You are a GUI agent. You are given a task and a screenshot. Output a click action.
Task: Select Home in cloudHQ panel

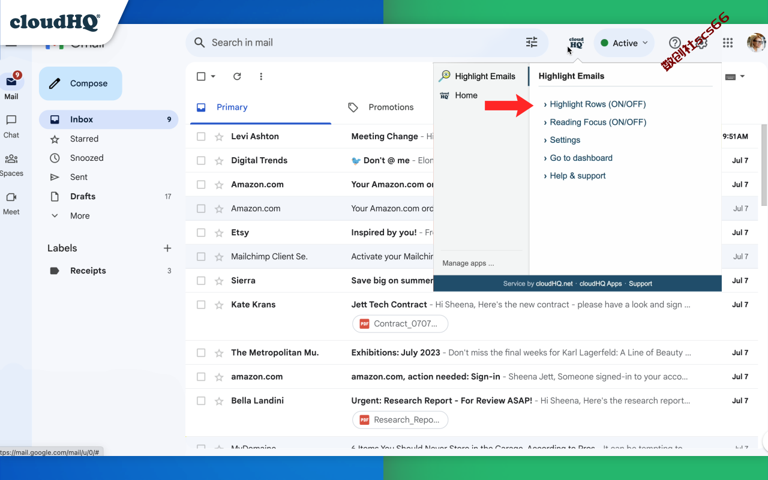tap(459, 95)
